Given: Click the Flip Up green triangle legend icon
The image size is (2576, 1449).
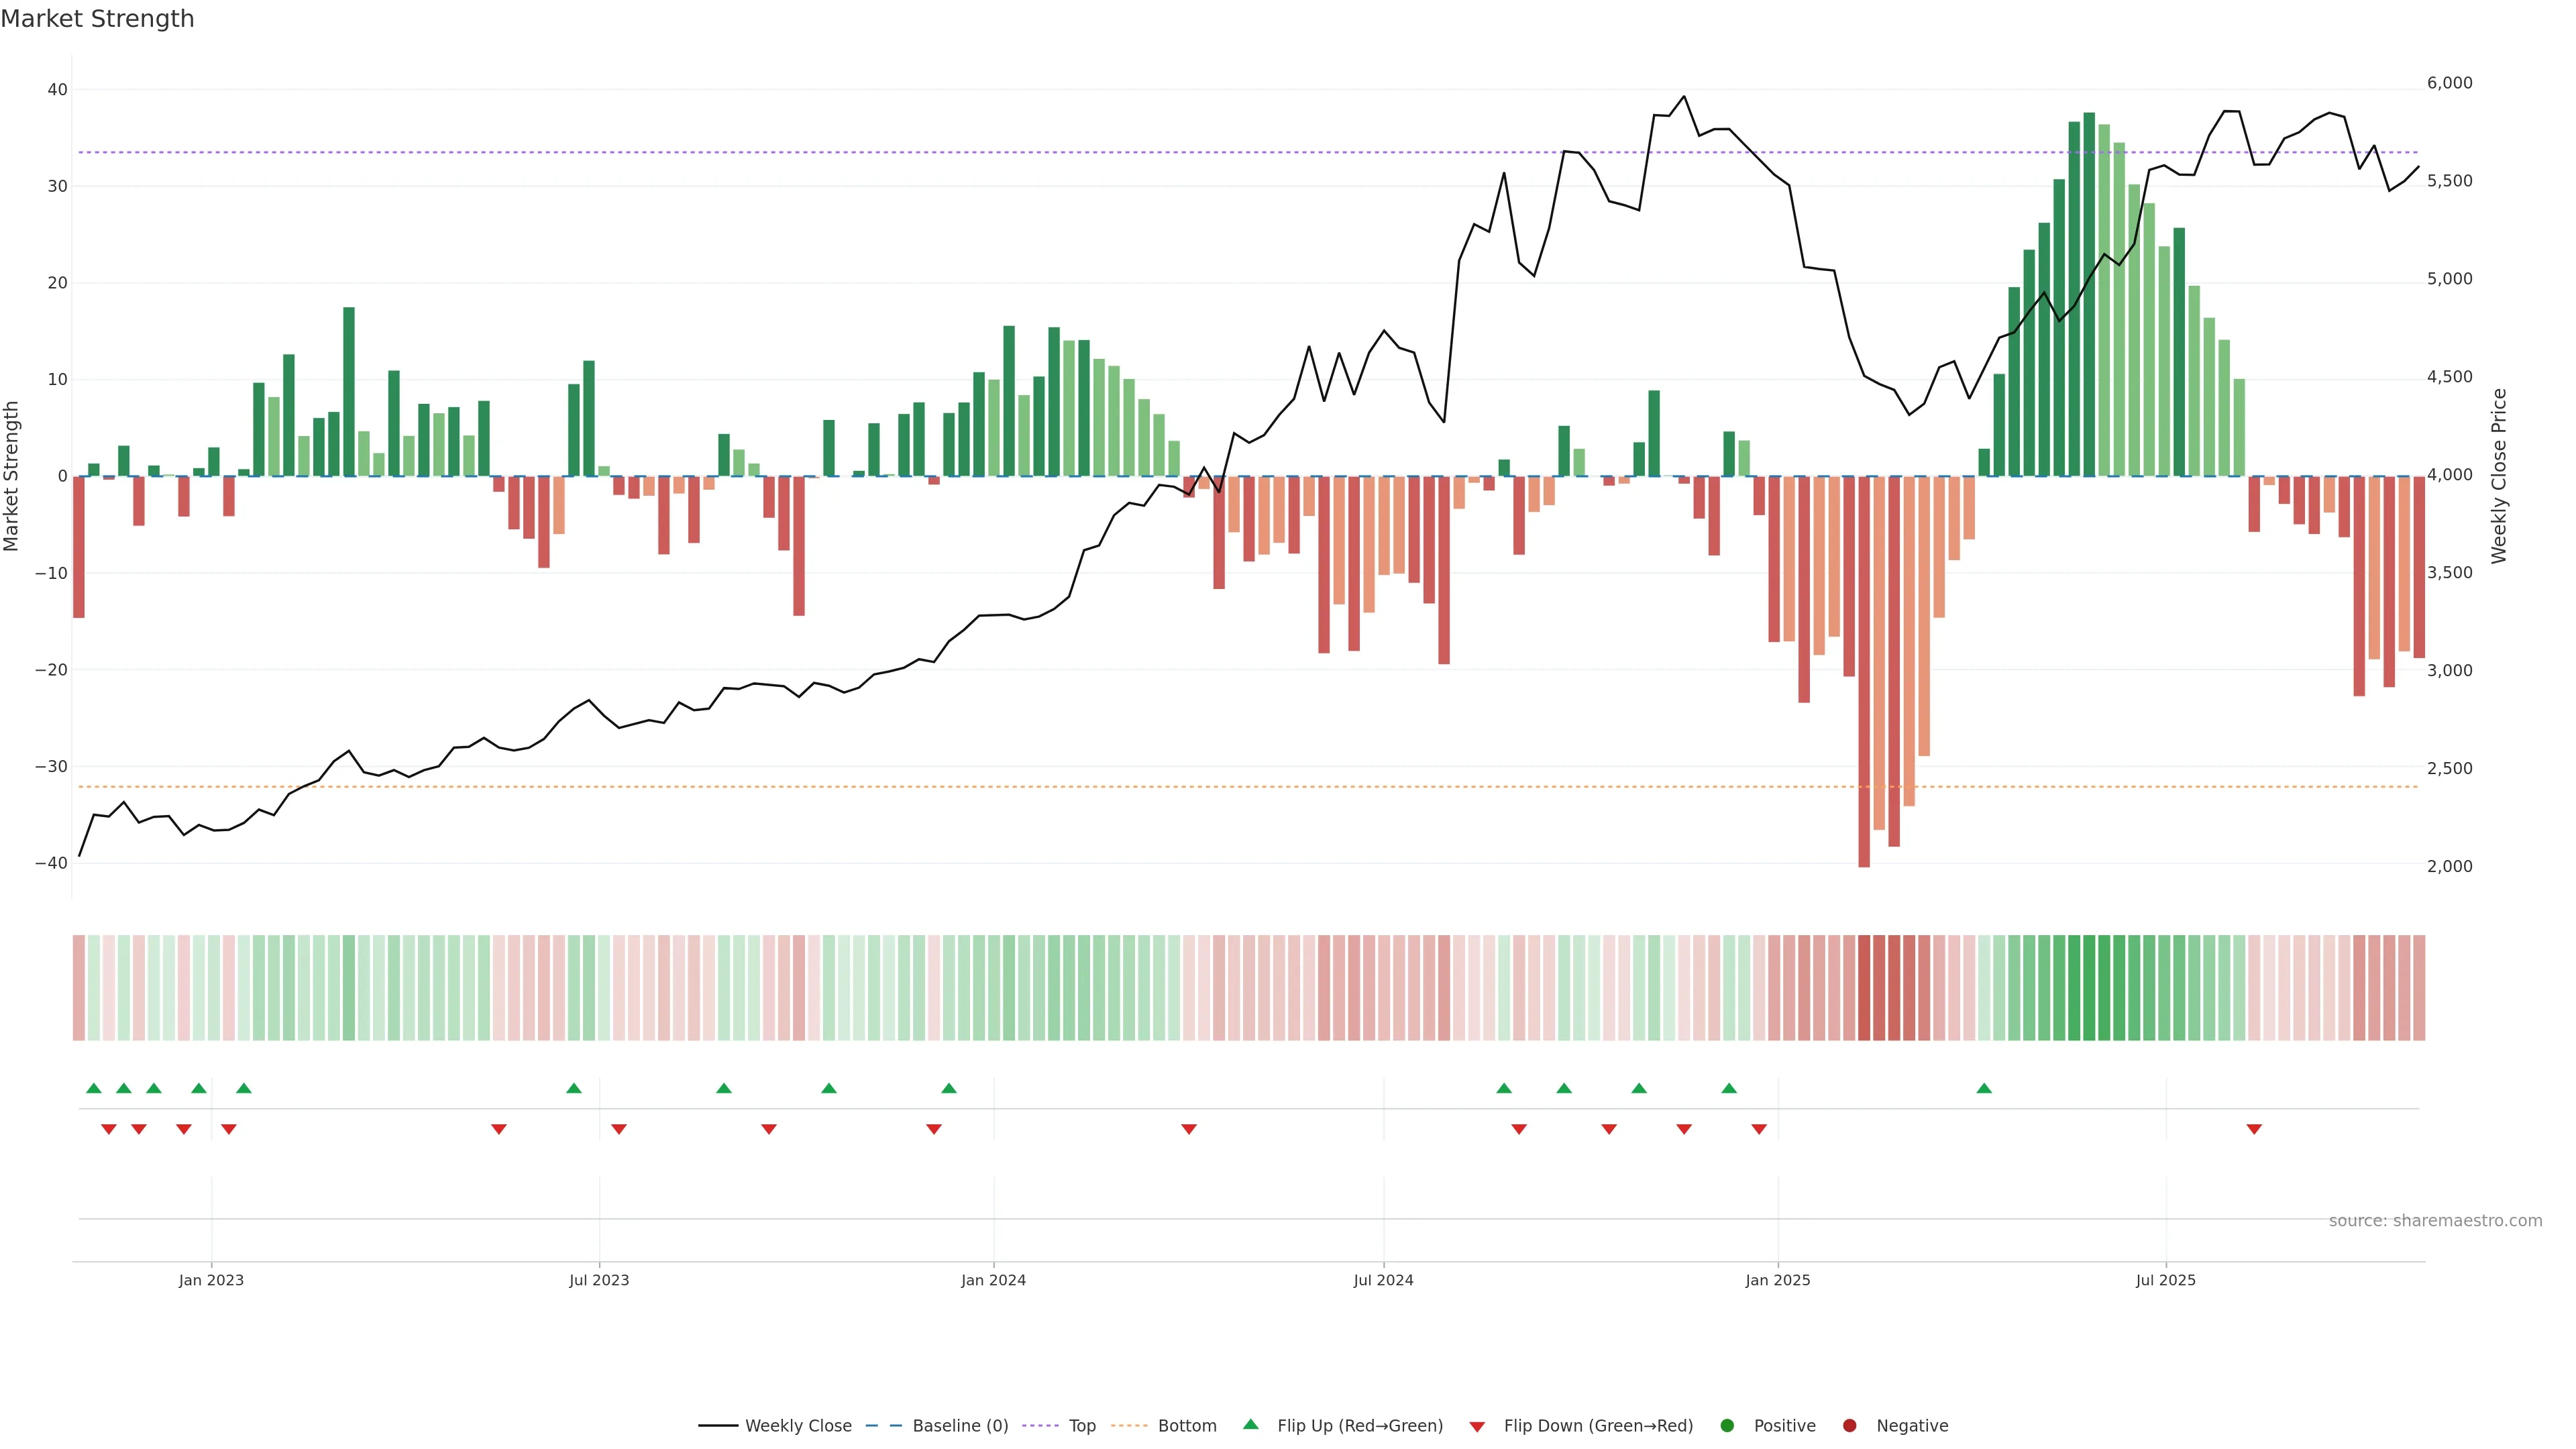Looking at the screenshot, I should tap(1250, 1425).
